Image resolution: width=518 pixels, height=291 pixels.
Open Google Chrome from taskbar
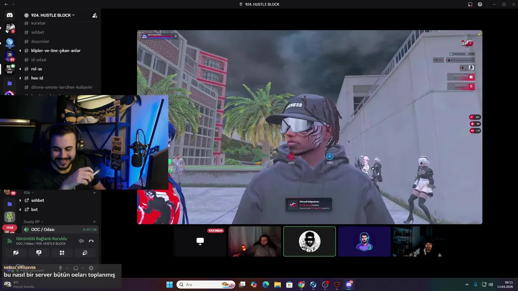(x=301, y=285)
